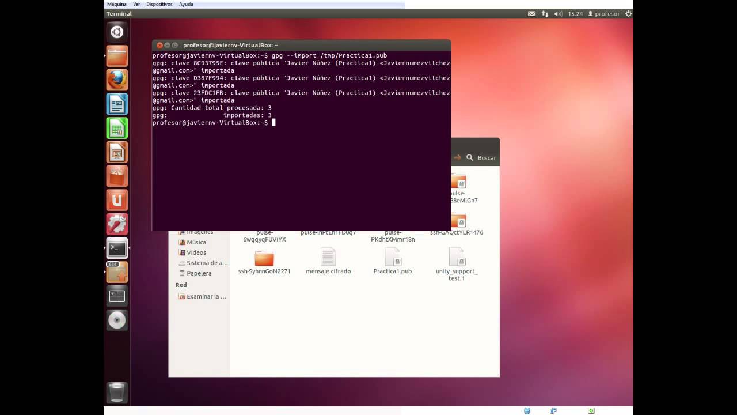Click the forward arrow in file manager
The width and height of the screenshot is (737, 415).
point(457,157)
